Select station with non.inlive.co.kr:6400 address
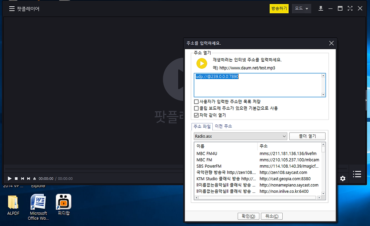The height and width of the screenshot is (226, 370). click(x=258, y=191)
